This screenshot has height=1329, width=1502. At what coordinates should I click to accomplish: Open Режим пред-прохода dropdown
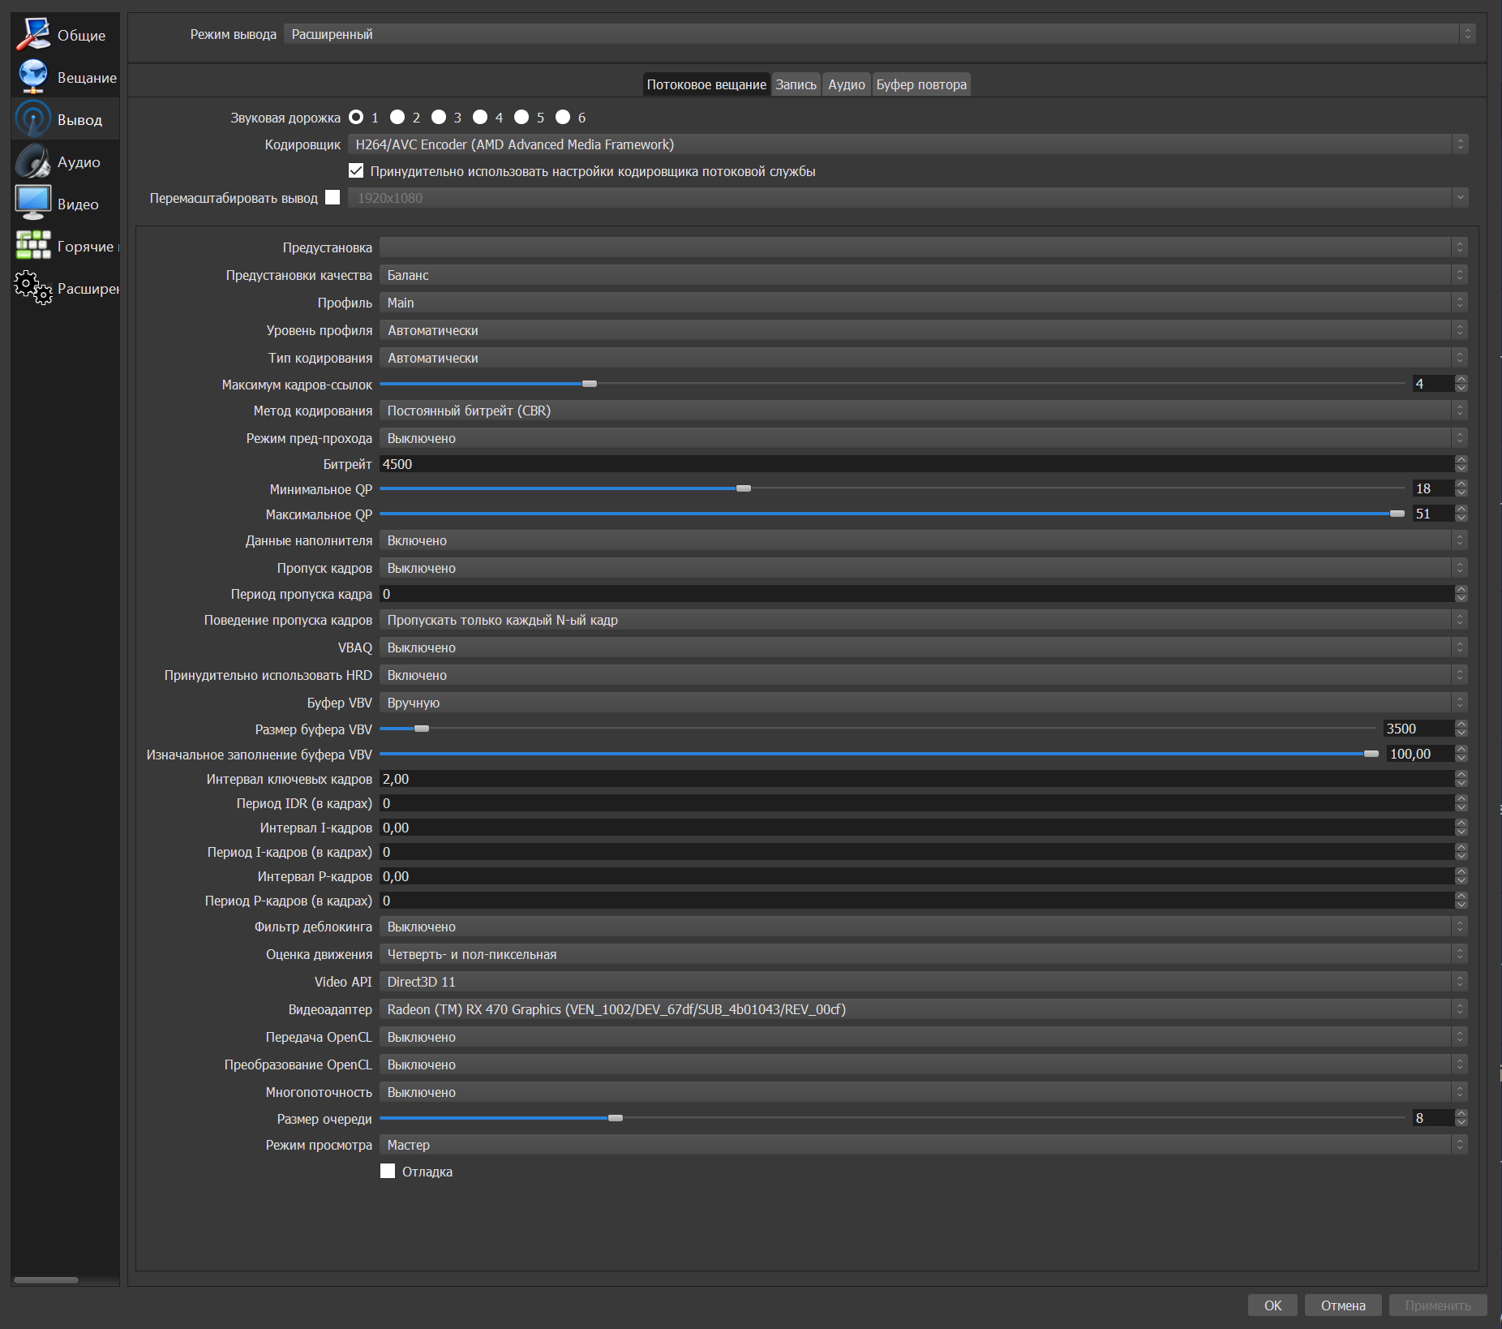pyautogui.click(x=923, y=438)
